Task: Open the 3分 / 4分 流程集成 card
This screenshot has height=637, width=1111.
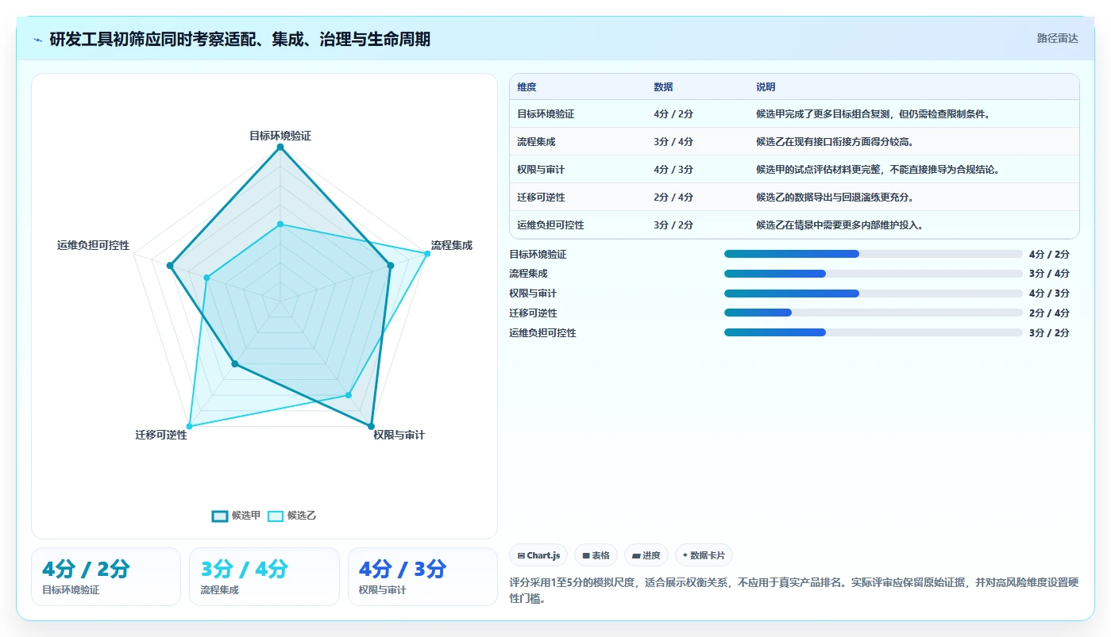Action: [x=264, y=577]
